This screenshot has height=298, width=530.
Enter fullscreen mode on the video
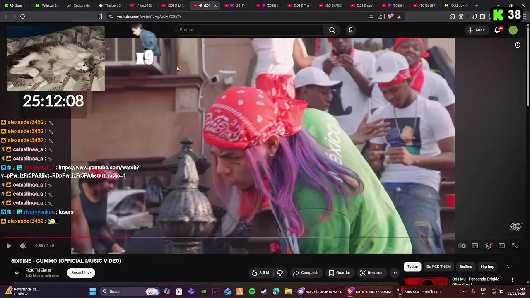[x=515, y=246]
